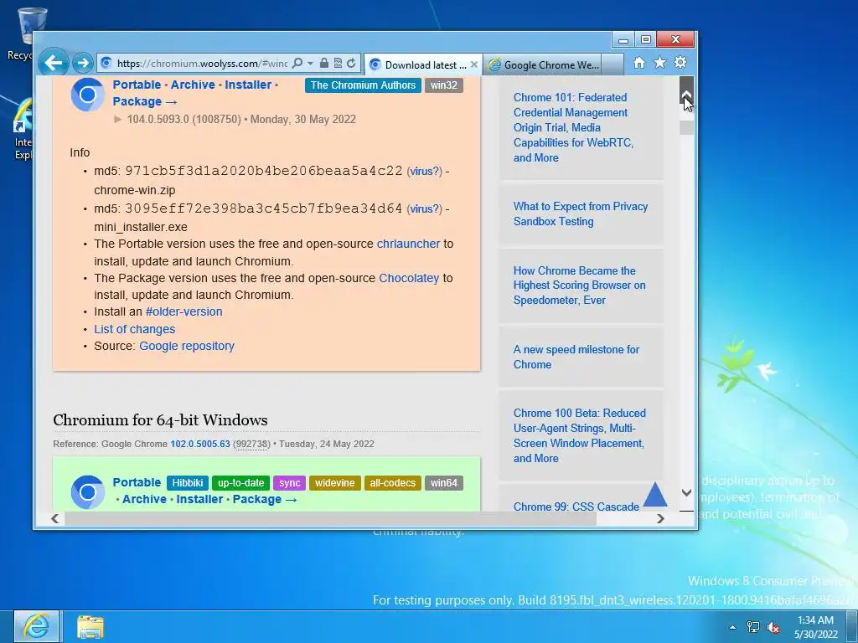
Task: Go back with the IE back arrow
Action: coord(53,63)
